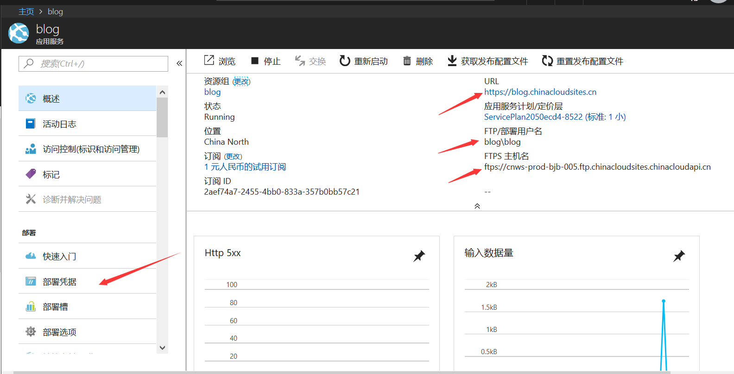Open the 概述 menu item
The width and height of the screenshot is (734, 374).
click(x=87, y=98)
